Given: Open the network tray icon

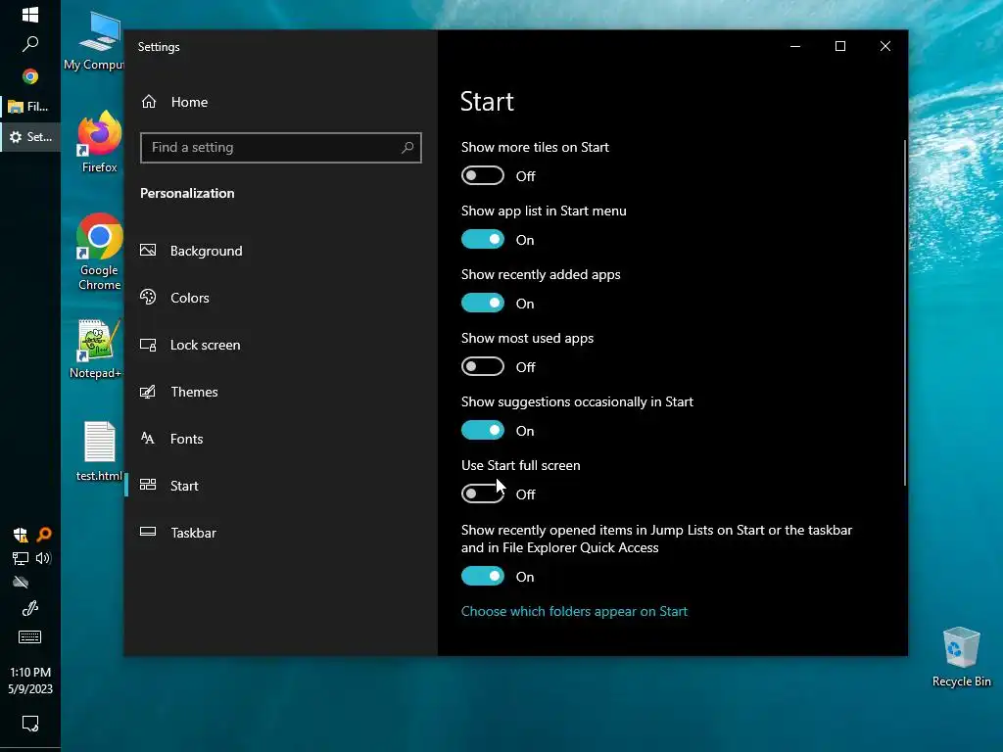Looking at the screenshot, I should click(21, 558).
